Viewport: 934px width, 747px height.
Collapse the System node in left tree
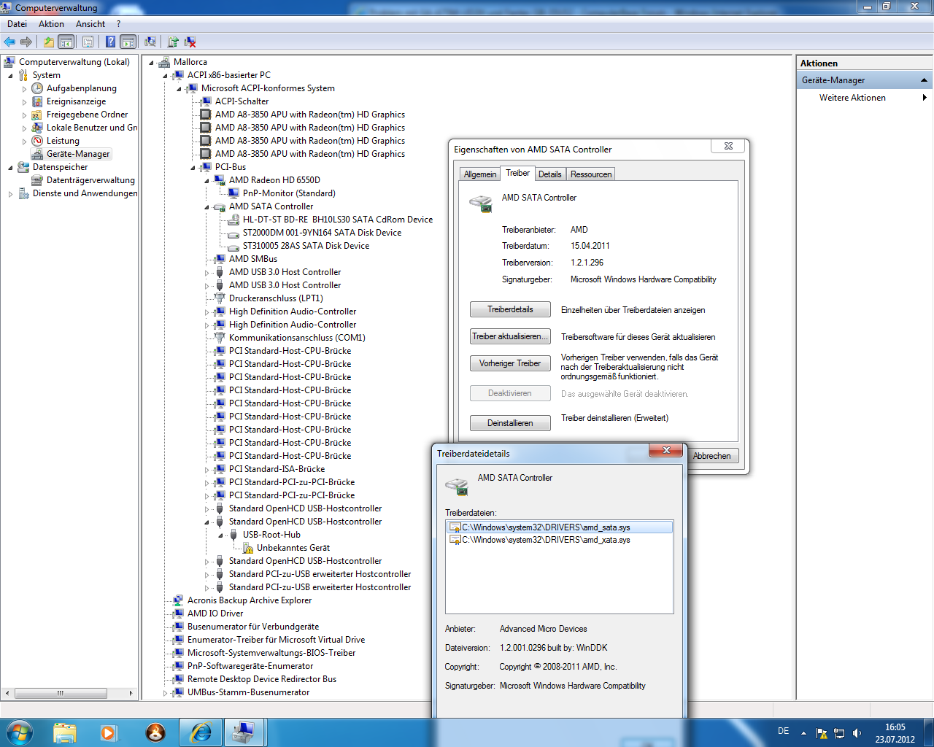(x=10, y=75)
